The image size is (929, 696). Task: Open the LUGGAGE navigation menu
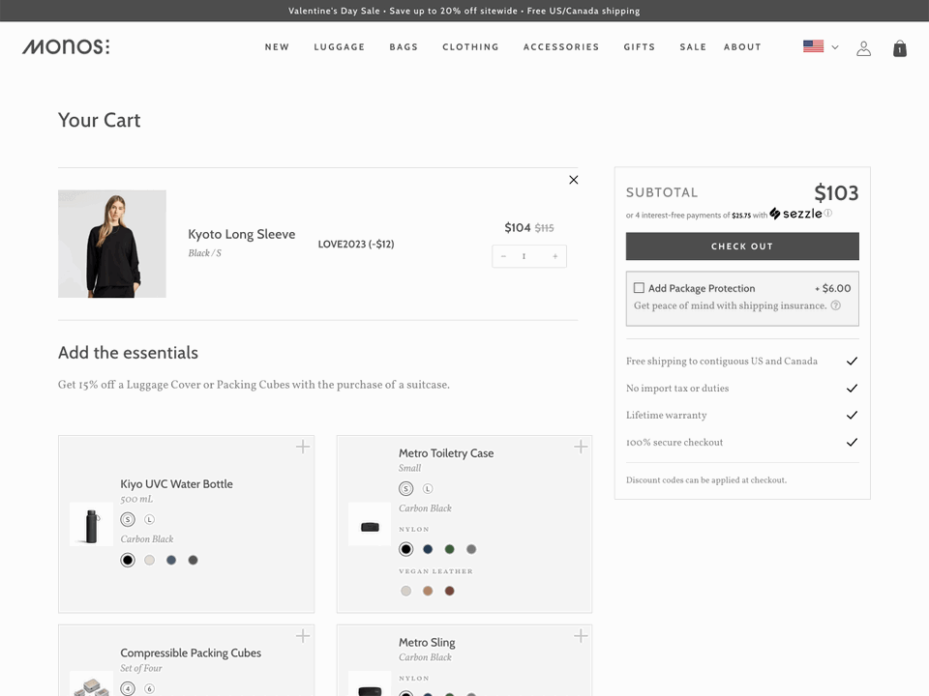click(339, 46)
